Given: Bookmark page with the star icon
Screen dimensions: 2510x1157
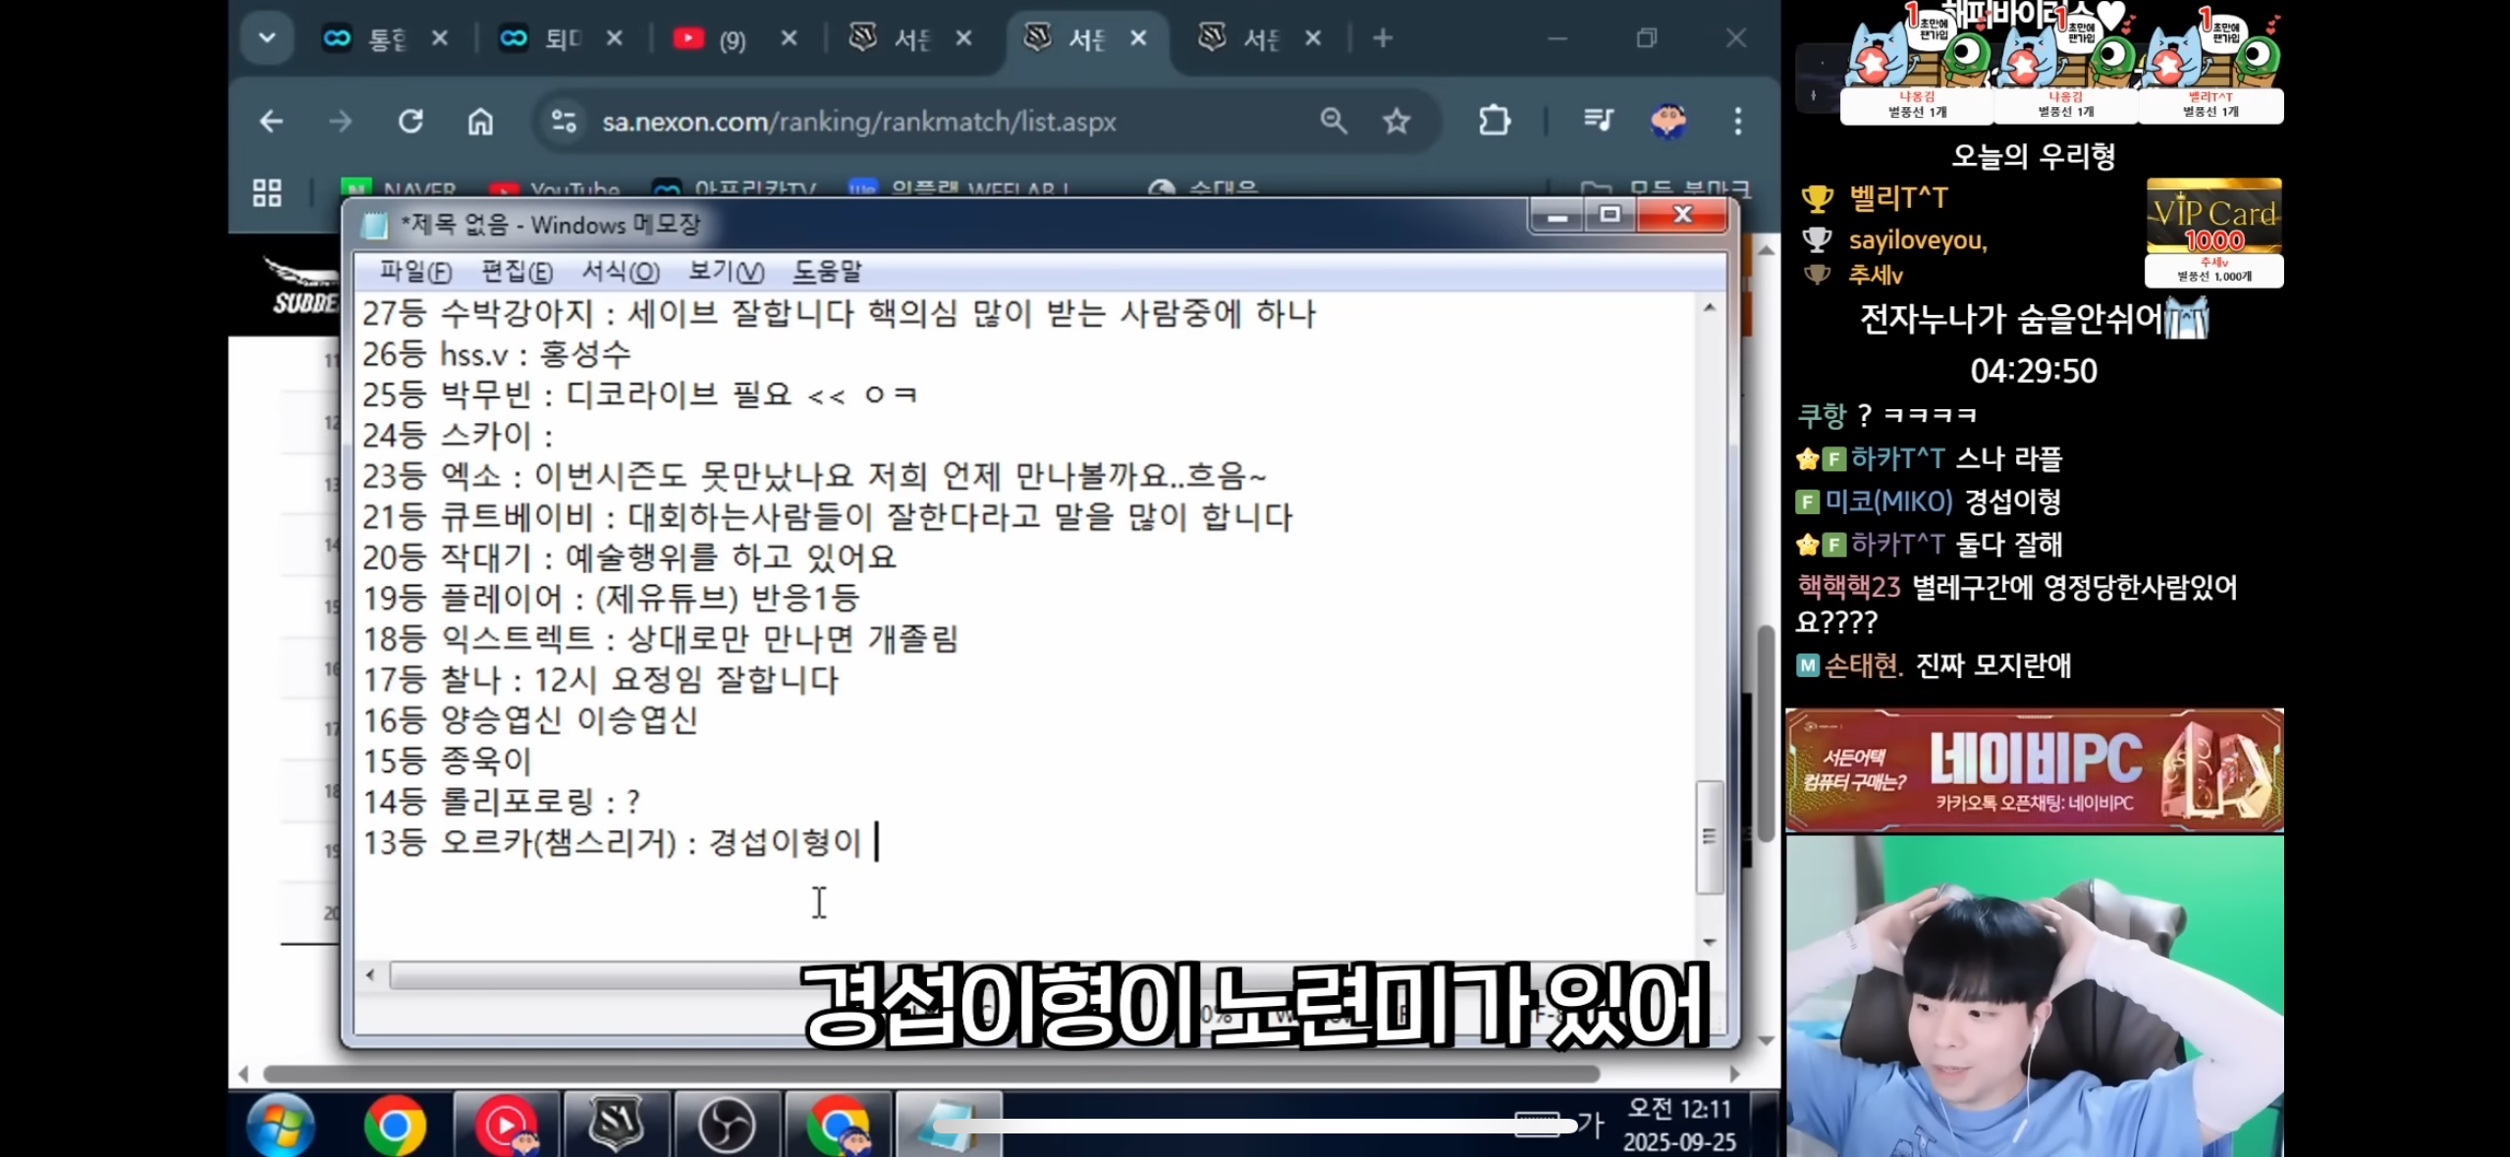Looking at the screenshot, I should pyautogui.click(x=1395, y=122).
